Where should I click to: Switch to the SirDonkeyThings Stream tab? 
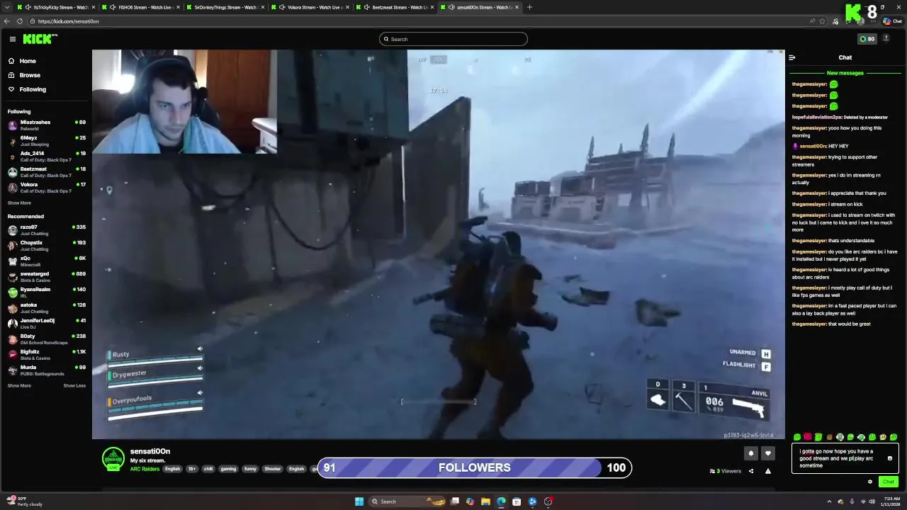pyautogui.click(x=225, y=7)
